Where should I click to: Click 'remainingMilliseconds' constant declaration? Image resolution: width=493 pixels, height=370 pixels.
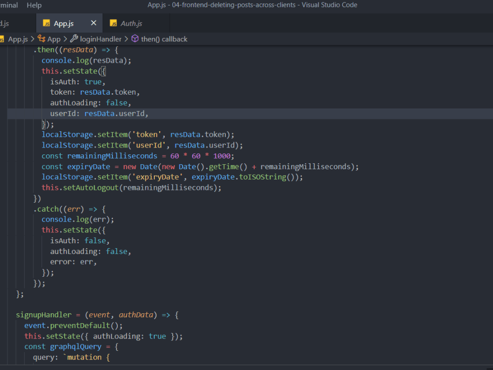coord(112,156)
